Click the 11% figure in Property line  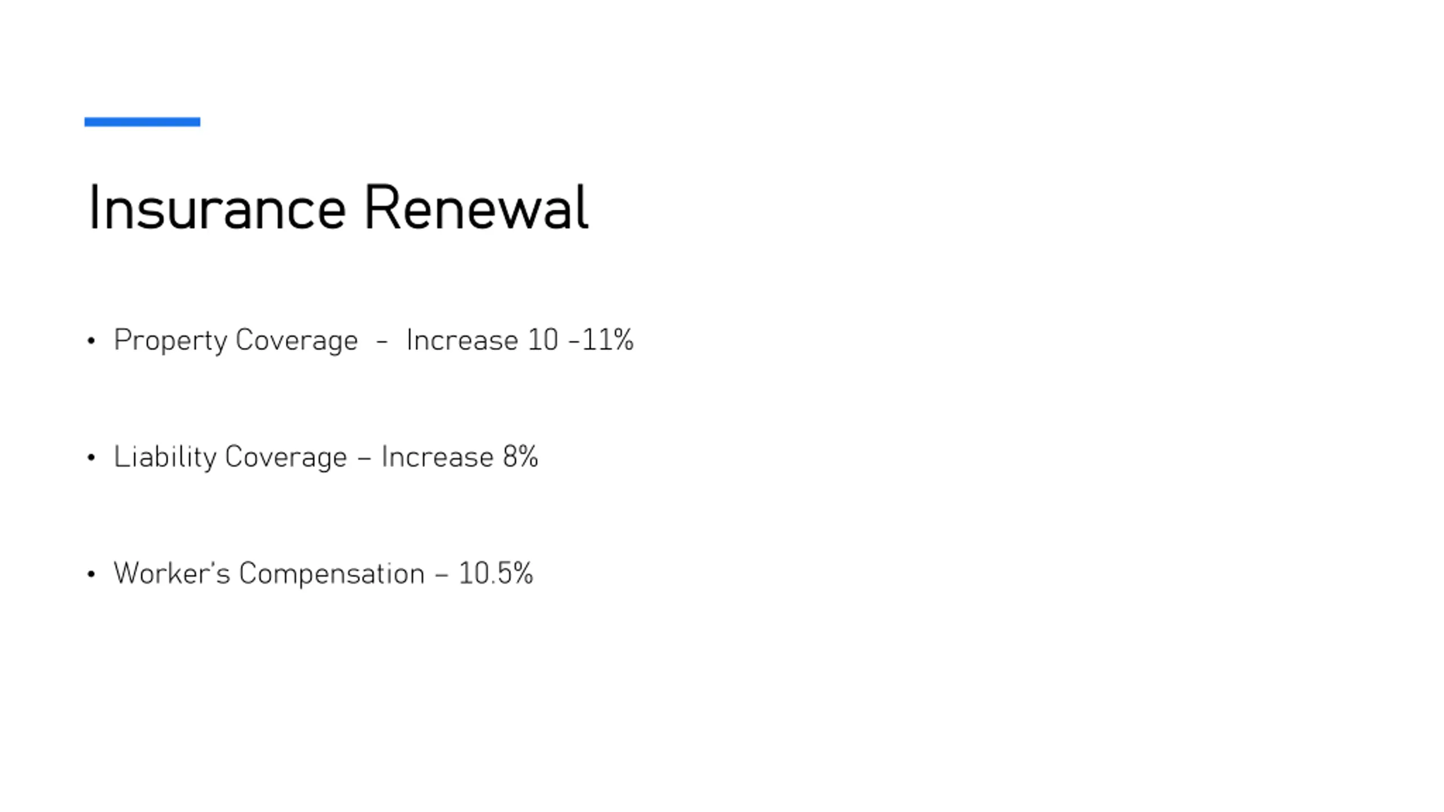tap(607, 340)
